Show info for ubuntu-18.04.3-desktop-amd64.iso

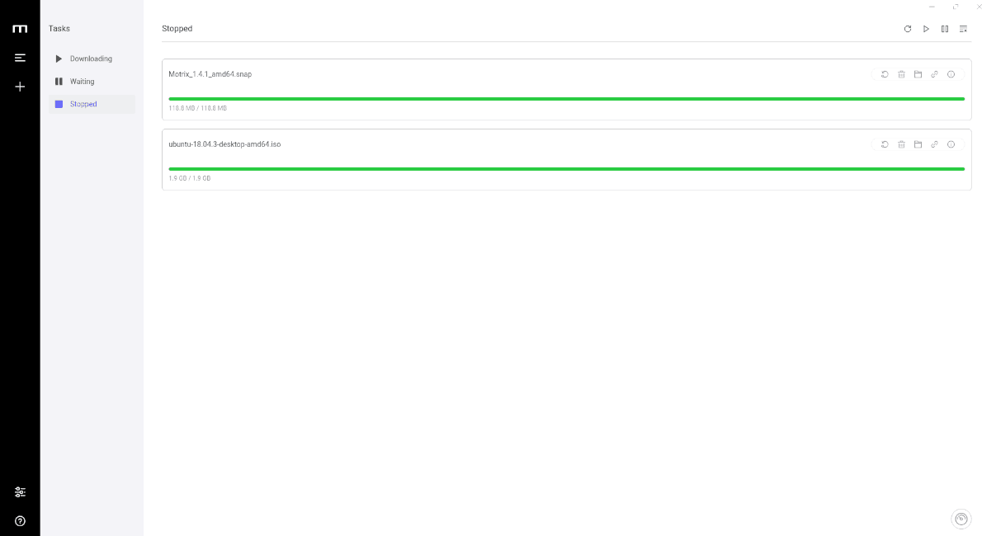pos(951,144)
